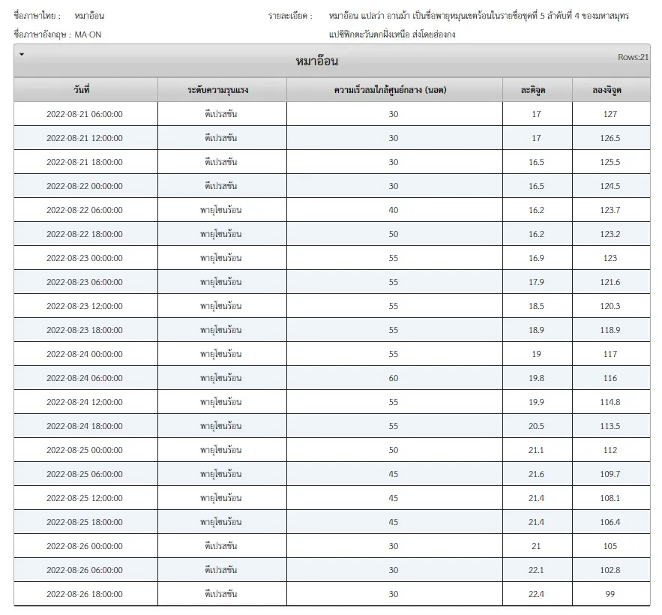Select latitude value 19.8
This screenshot has height=615, width=662.
536,378
